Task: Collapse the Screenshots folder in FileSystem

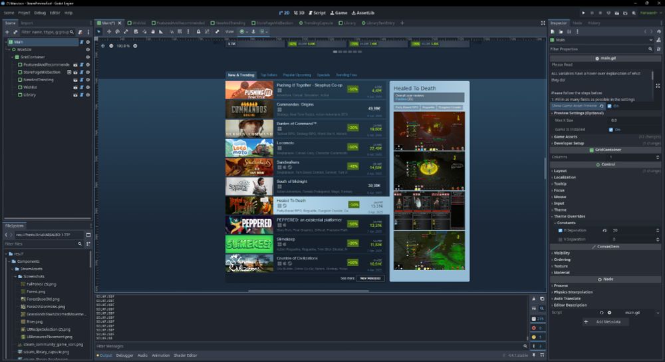Action: [x=16, y=276]
